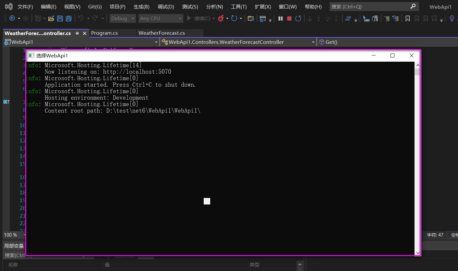458x271 pixels.
Task: Unpin the WeatherForecastController tab pin
Action: point(77,33)
